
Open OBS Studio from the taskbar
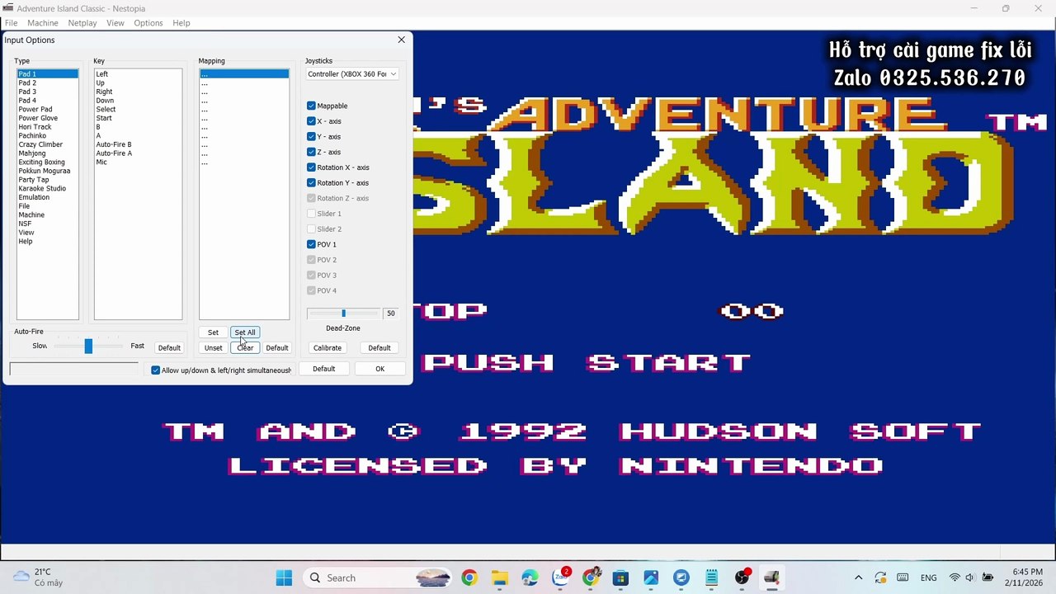click(x=742, y=577)
